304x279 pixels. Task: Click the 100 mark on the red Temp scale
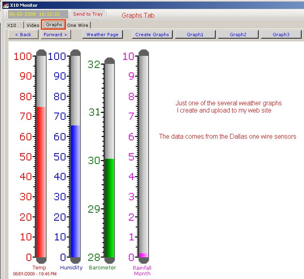point(23,56)
